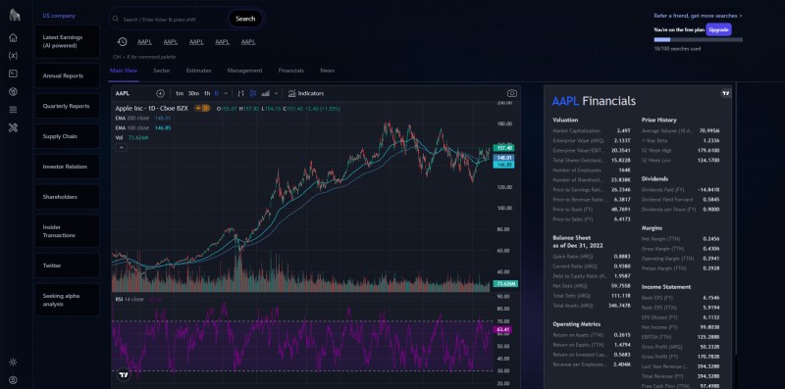Click the magnifier icon in search box
Image resolution: width=785 pixels, height=389 pixels.
pos(117,20)
